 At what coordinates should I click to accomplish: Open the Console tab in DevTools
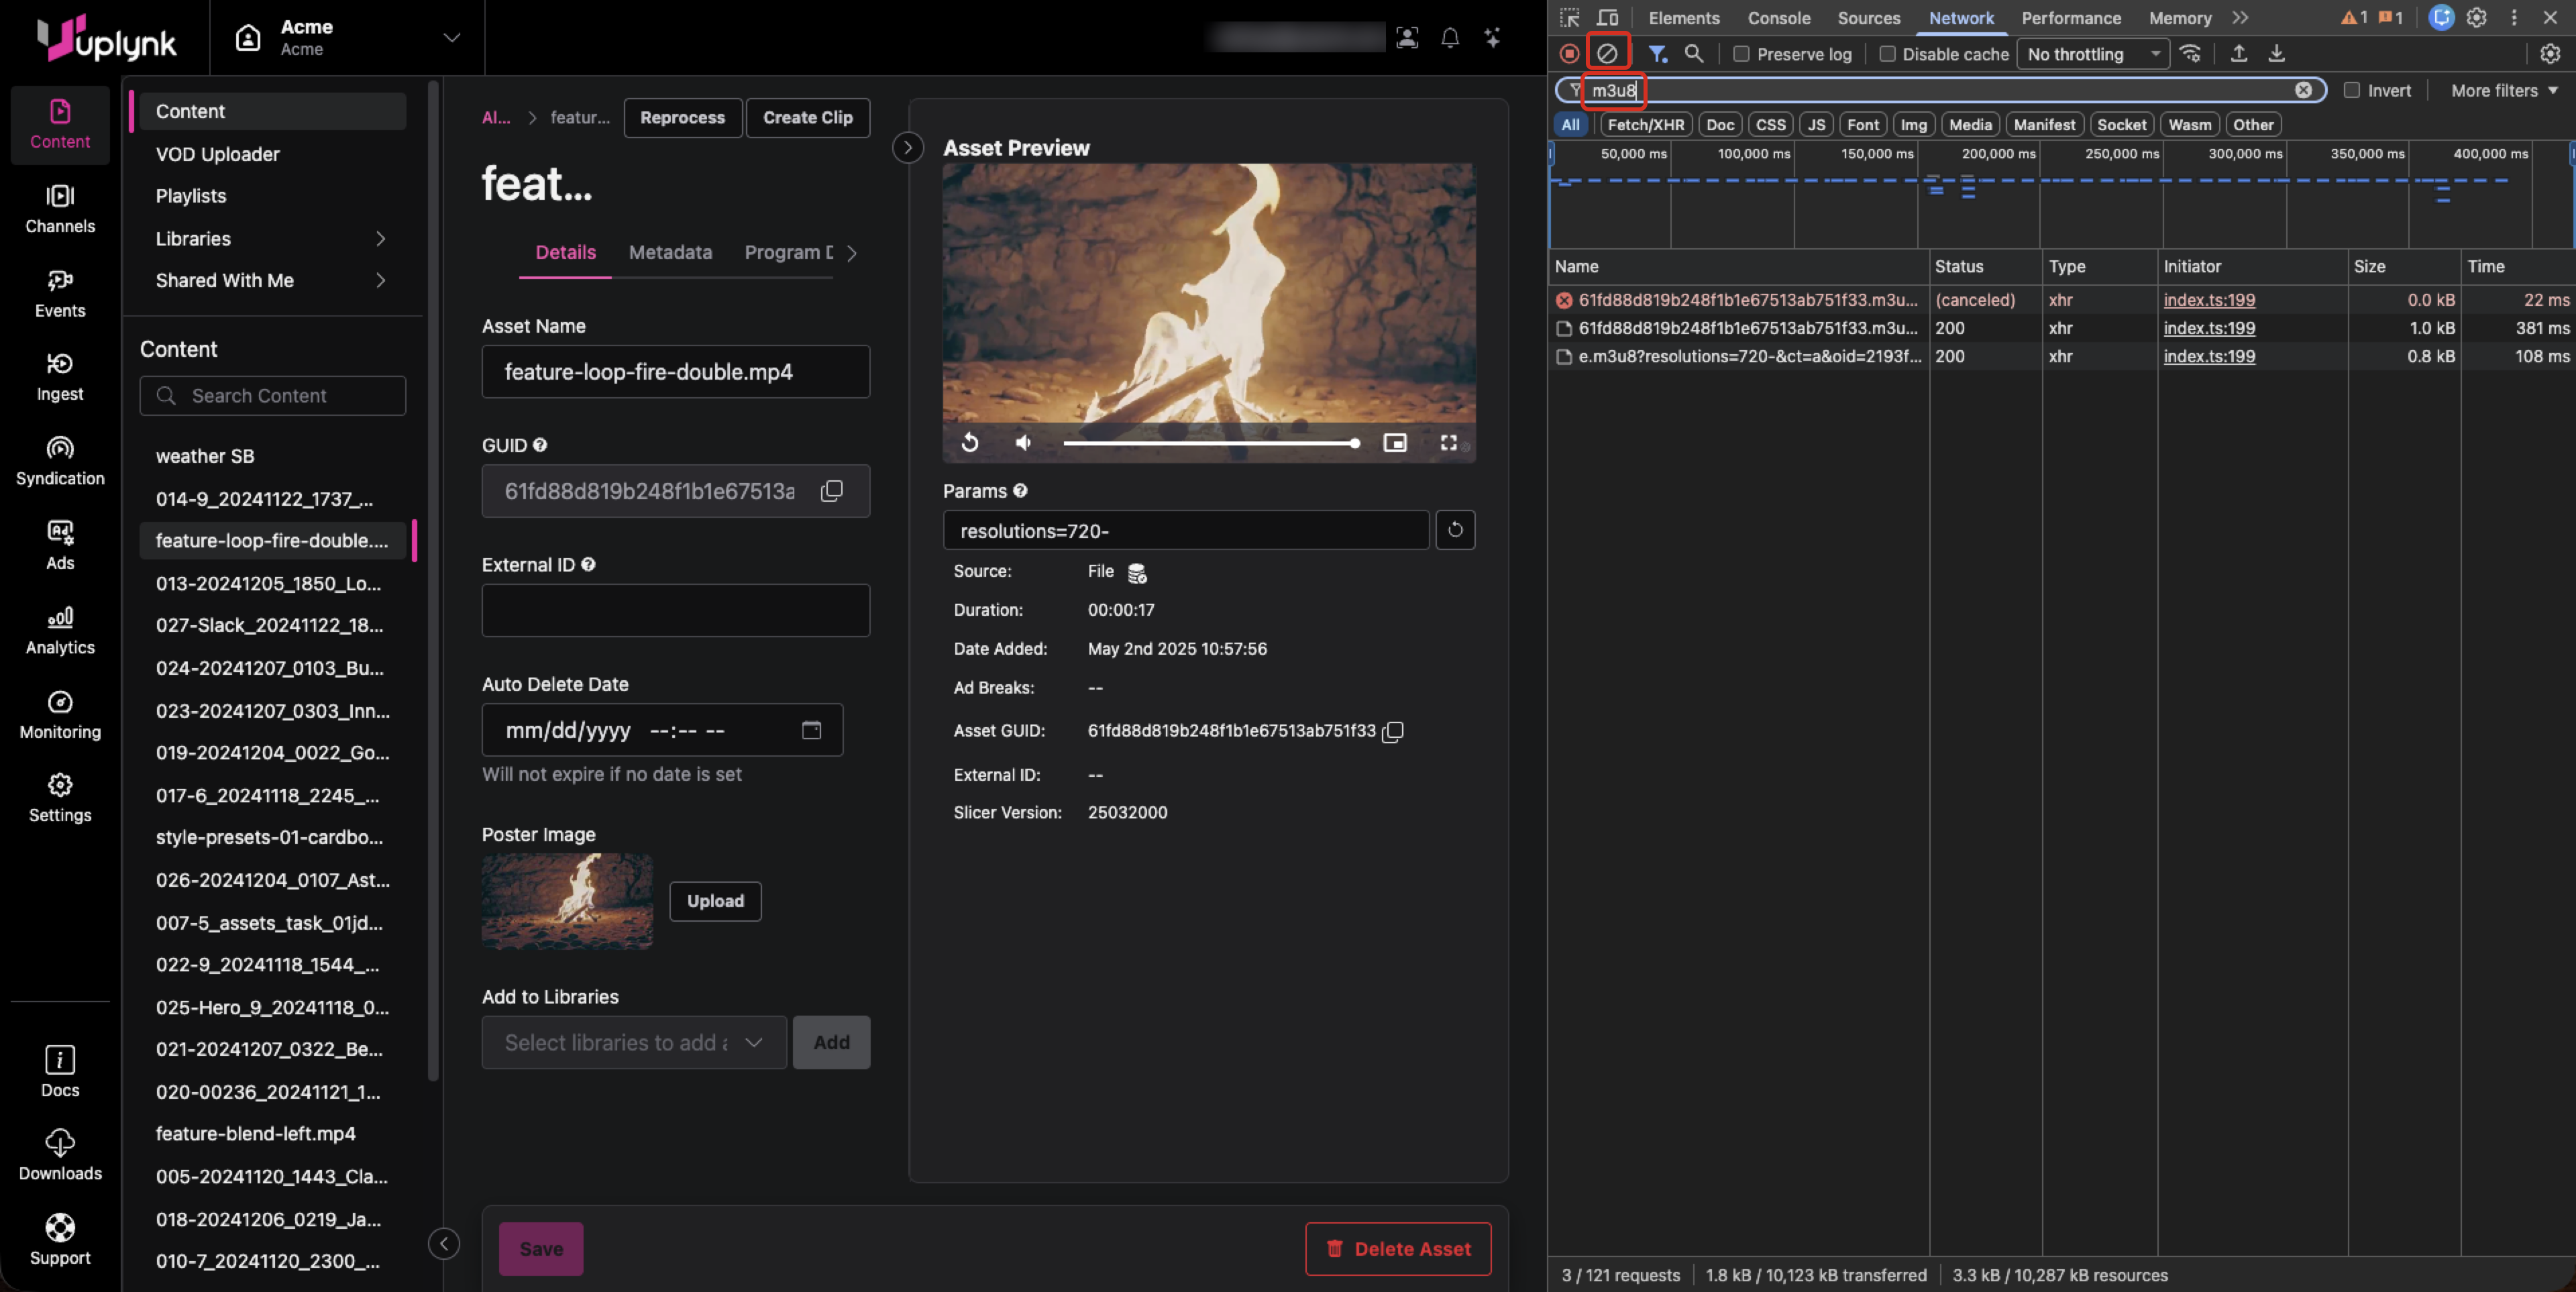(x=1778, y=18)
